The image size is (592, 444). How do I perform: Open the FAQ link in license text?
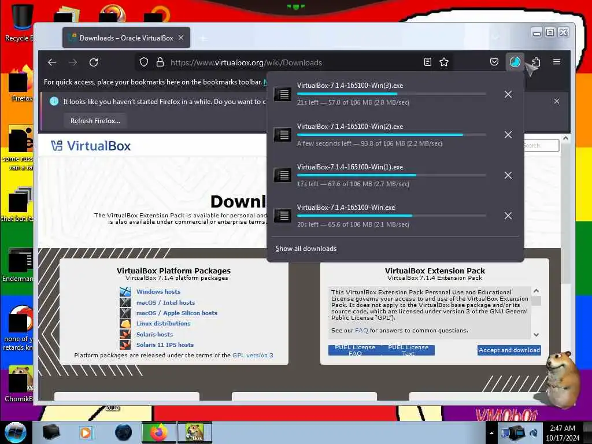361,330
